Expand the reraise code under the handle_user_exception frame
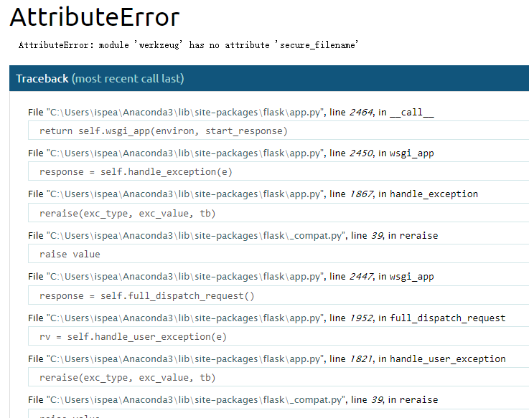Image resolution: width=529 pixels, height=418 pixels. [128, 377]
